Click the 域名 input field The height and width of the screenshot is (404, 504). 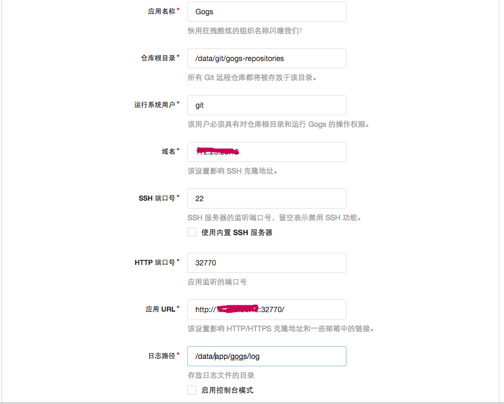[267, 152]
